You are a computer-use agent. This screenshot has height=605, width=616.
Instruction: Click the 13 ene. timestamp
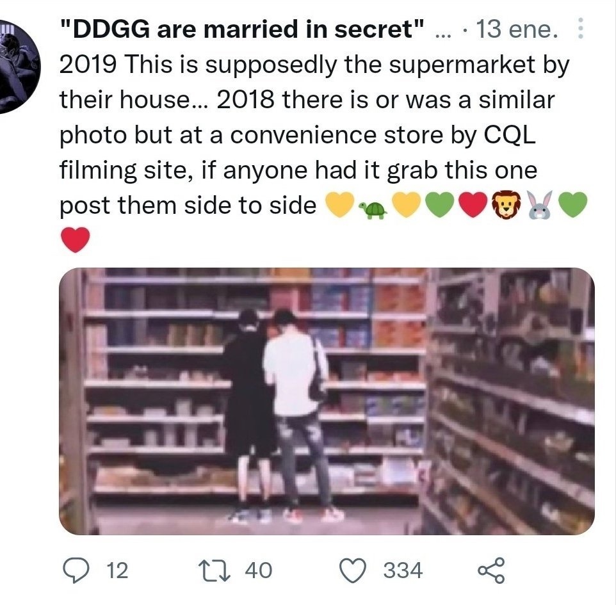517,29
